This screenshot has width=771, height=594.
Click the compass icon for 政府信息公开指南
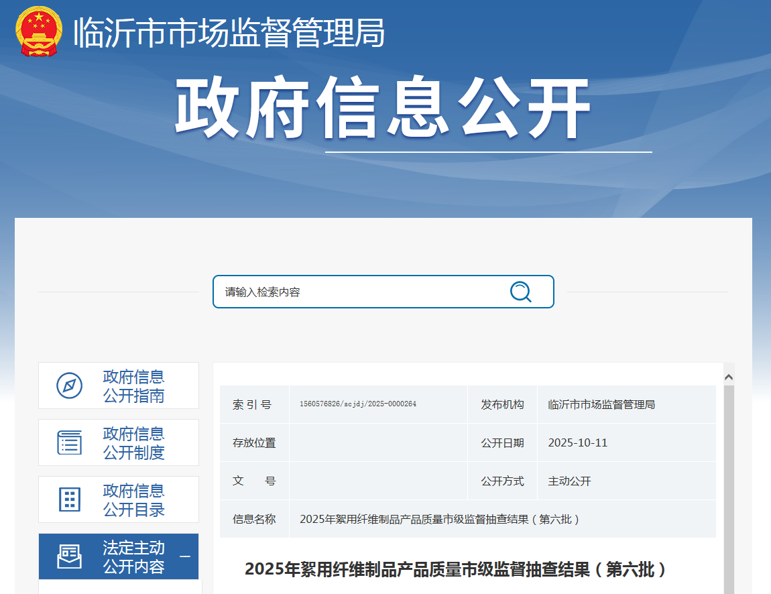[69, 385]
